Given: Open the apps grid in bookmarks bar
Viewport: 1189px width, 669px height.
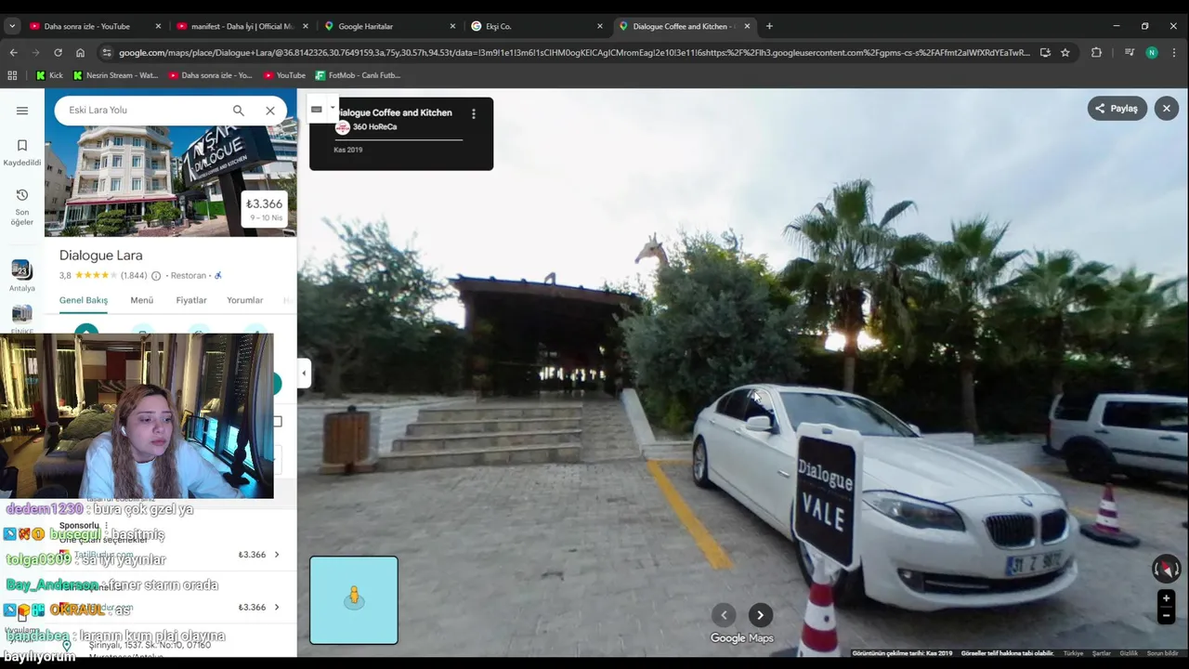Looking at the screenshot, I should [12, 75].
